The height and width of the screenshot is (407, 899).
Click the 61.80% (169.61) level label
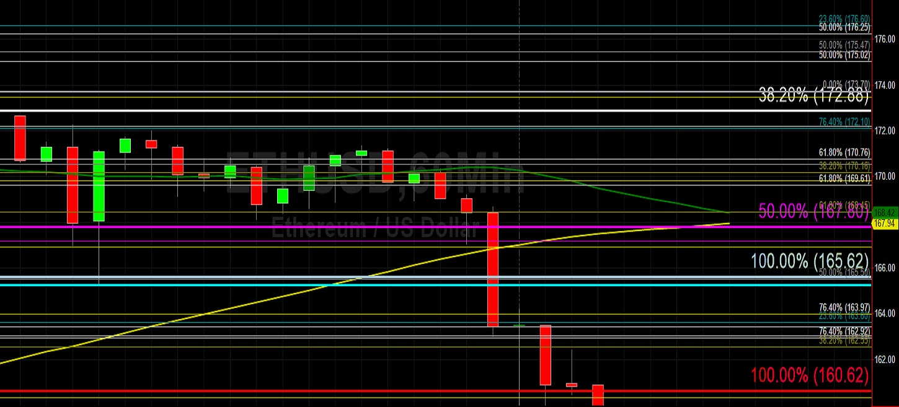[x=844, y=178]
